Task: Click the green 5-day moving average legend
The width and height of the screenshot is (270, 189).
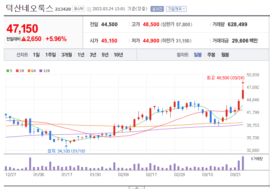Action: point(9,71)
